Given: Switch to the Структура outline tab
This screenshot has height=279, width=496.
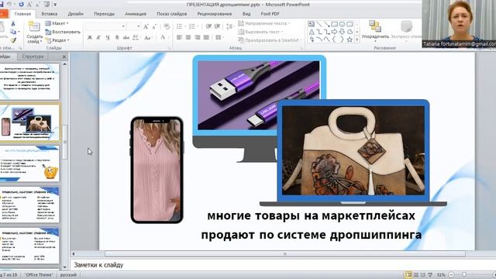Looking at the screenshot, I should click(33, 57).
